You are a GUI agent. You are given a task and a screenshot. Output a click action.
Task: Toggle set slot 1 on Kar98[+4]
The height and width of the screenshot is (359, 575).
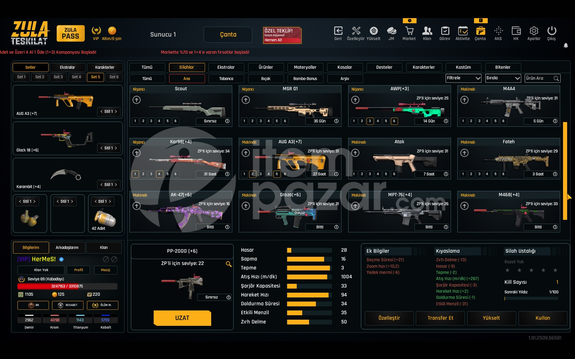135,174
